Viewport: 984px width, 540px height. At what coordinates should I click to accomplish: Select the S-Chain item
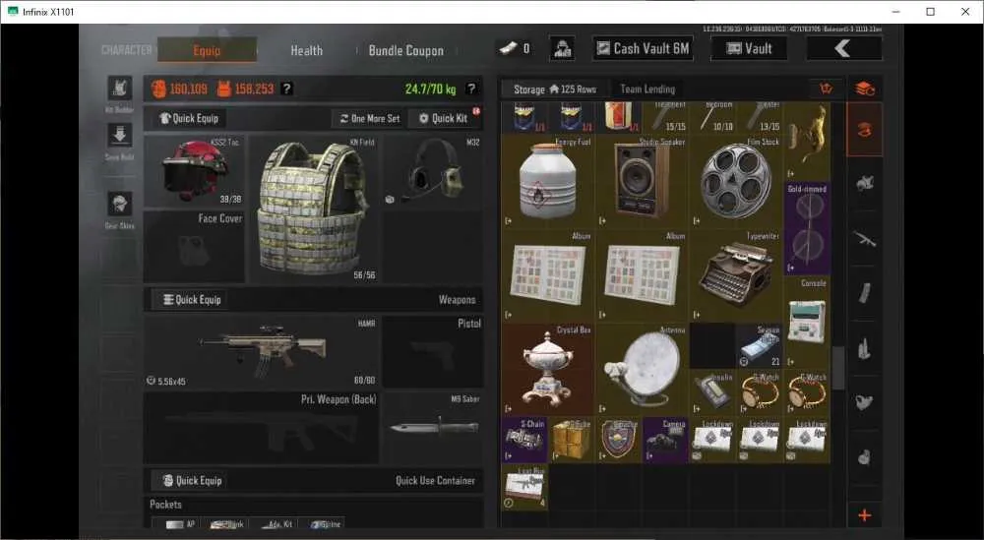click(x=524, y=440)
